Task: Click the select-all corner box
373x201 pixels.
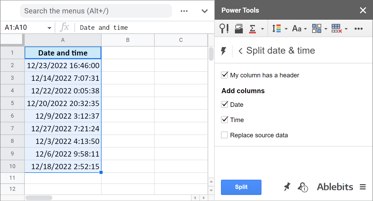Action: point(12,40)
